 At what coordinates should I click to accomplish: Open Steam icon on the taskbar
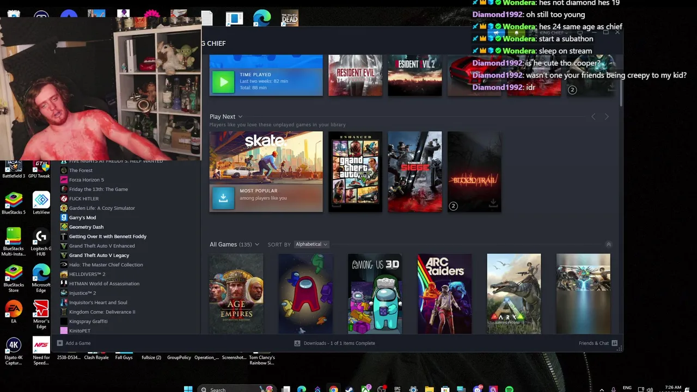click(349, 389)
